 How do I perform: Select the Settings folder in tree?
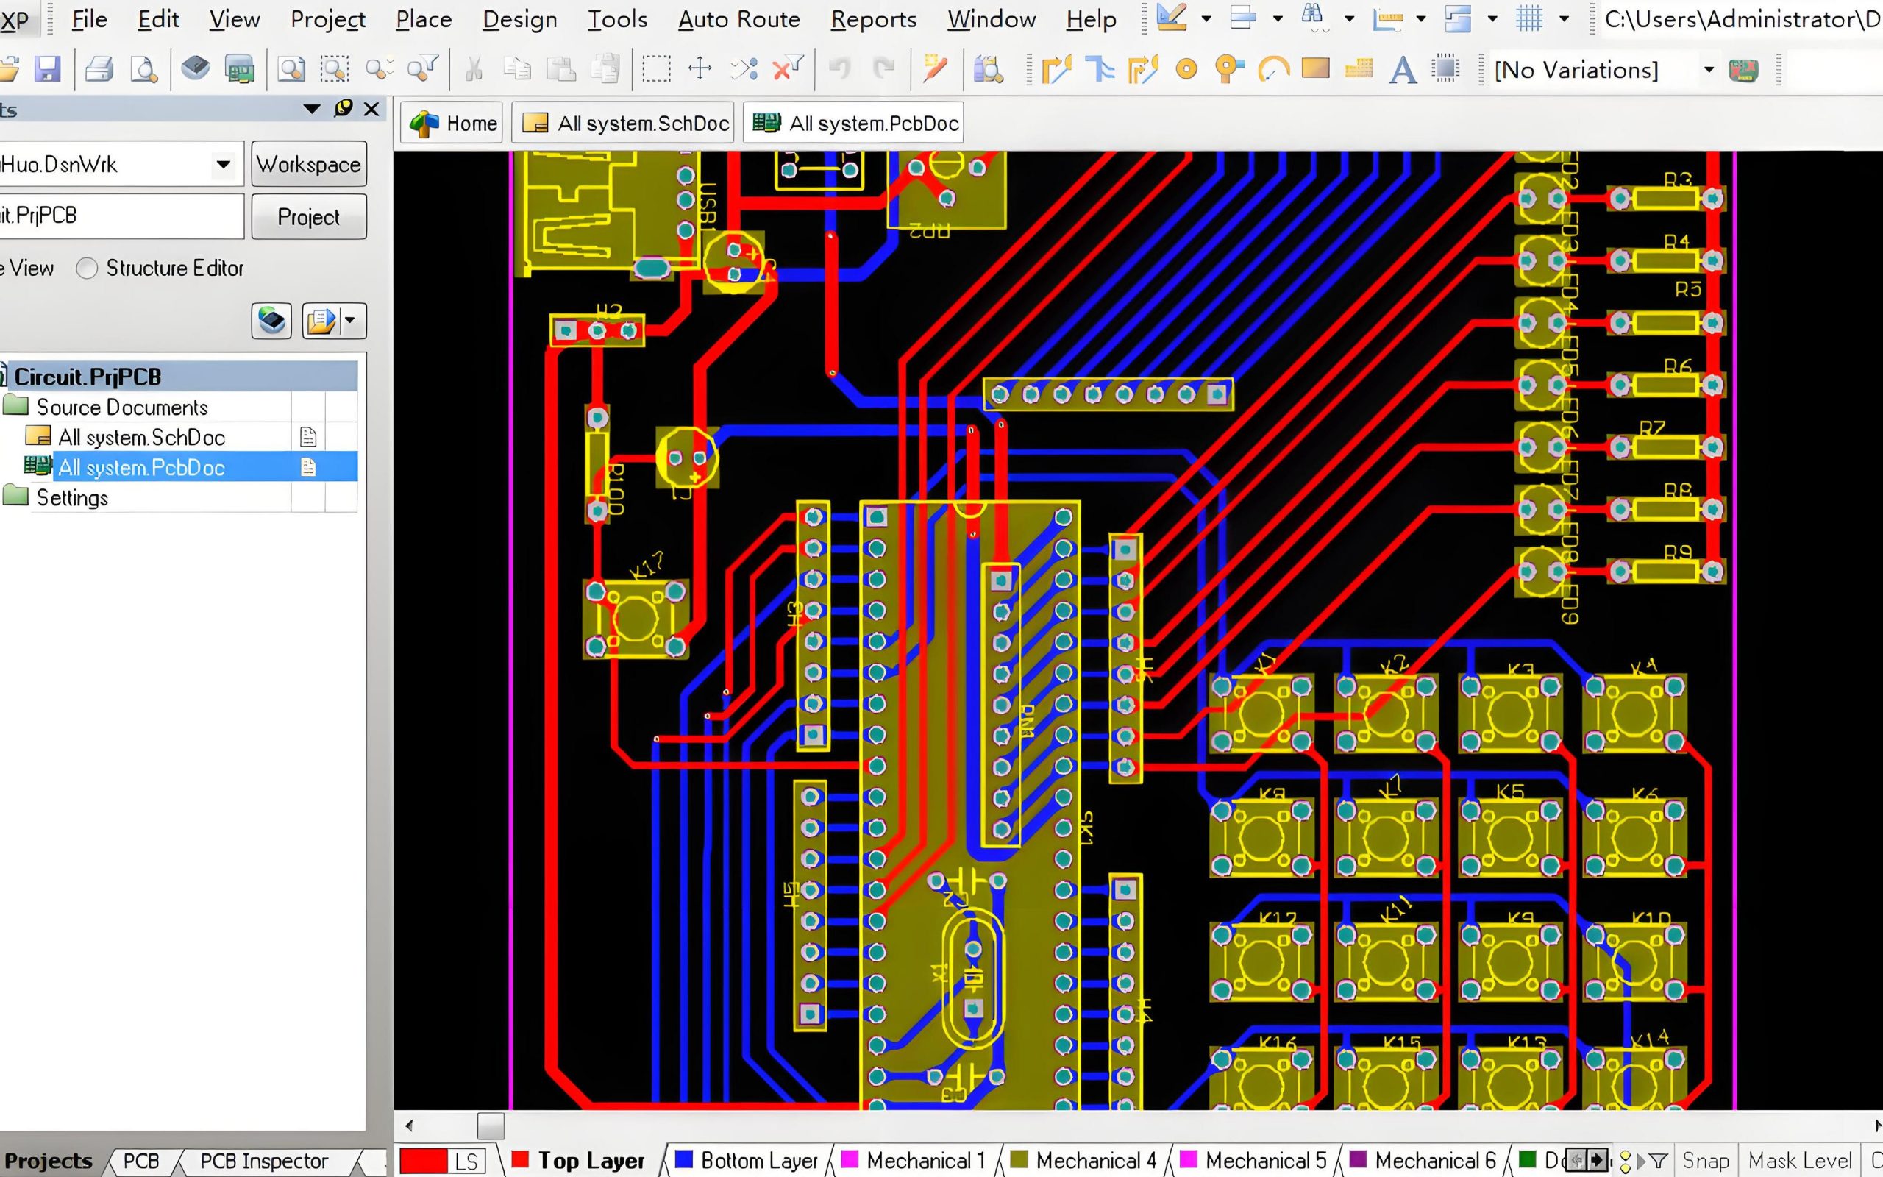71,497
